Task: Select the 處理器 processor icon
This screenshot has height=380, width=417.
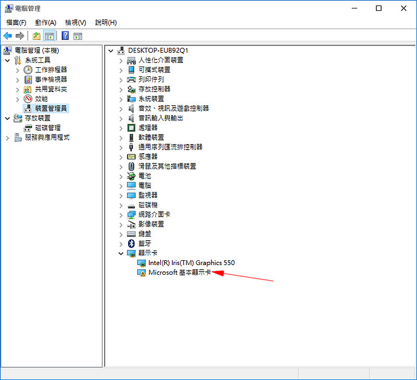Action: click(x=132, y=128)
